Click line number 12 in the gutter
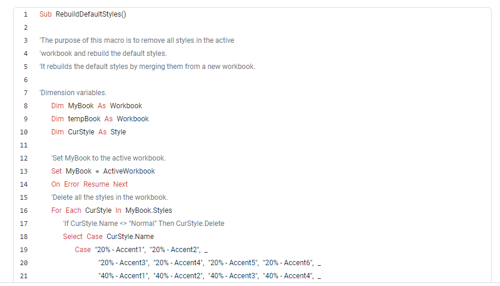Image resolution: width=500 pixels, height=286 pixels. (24, 158)
